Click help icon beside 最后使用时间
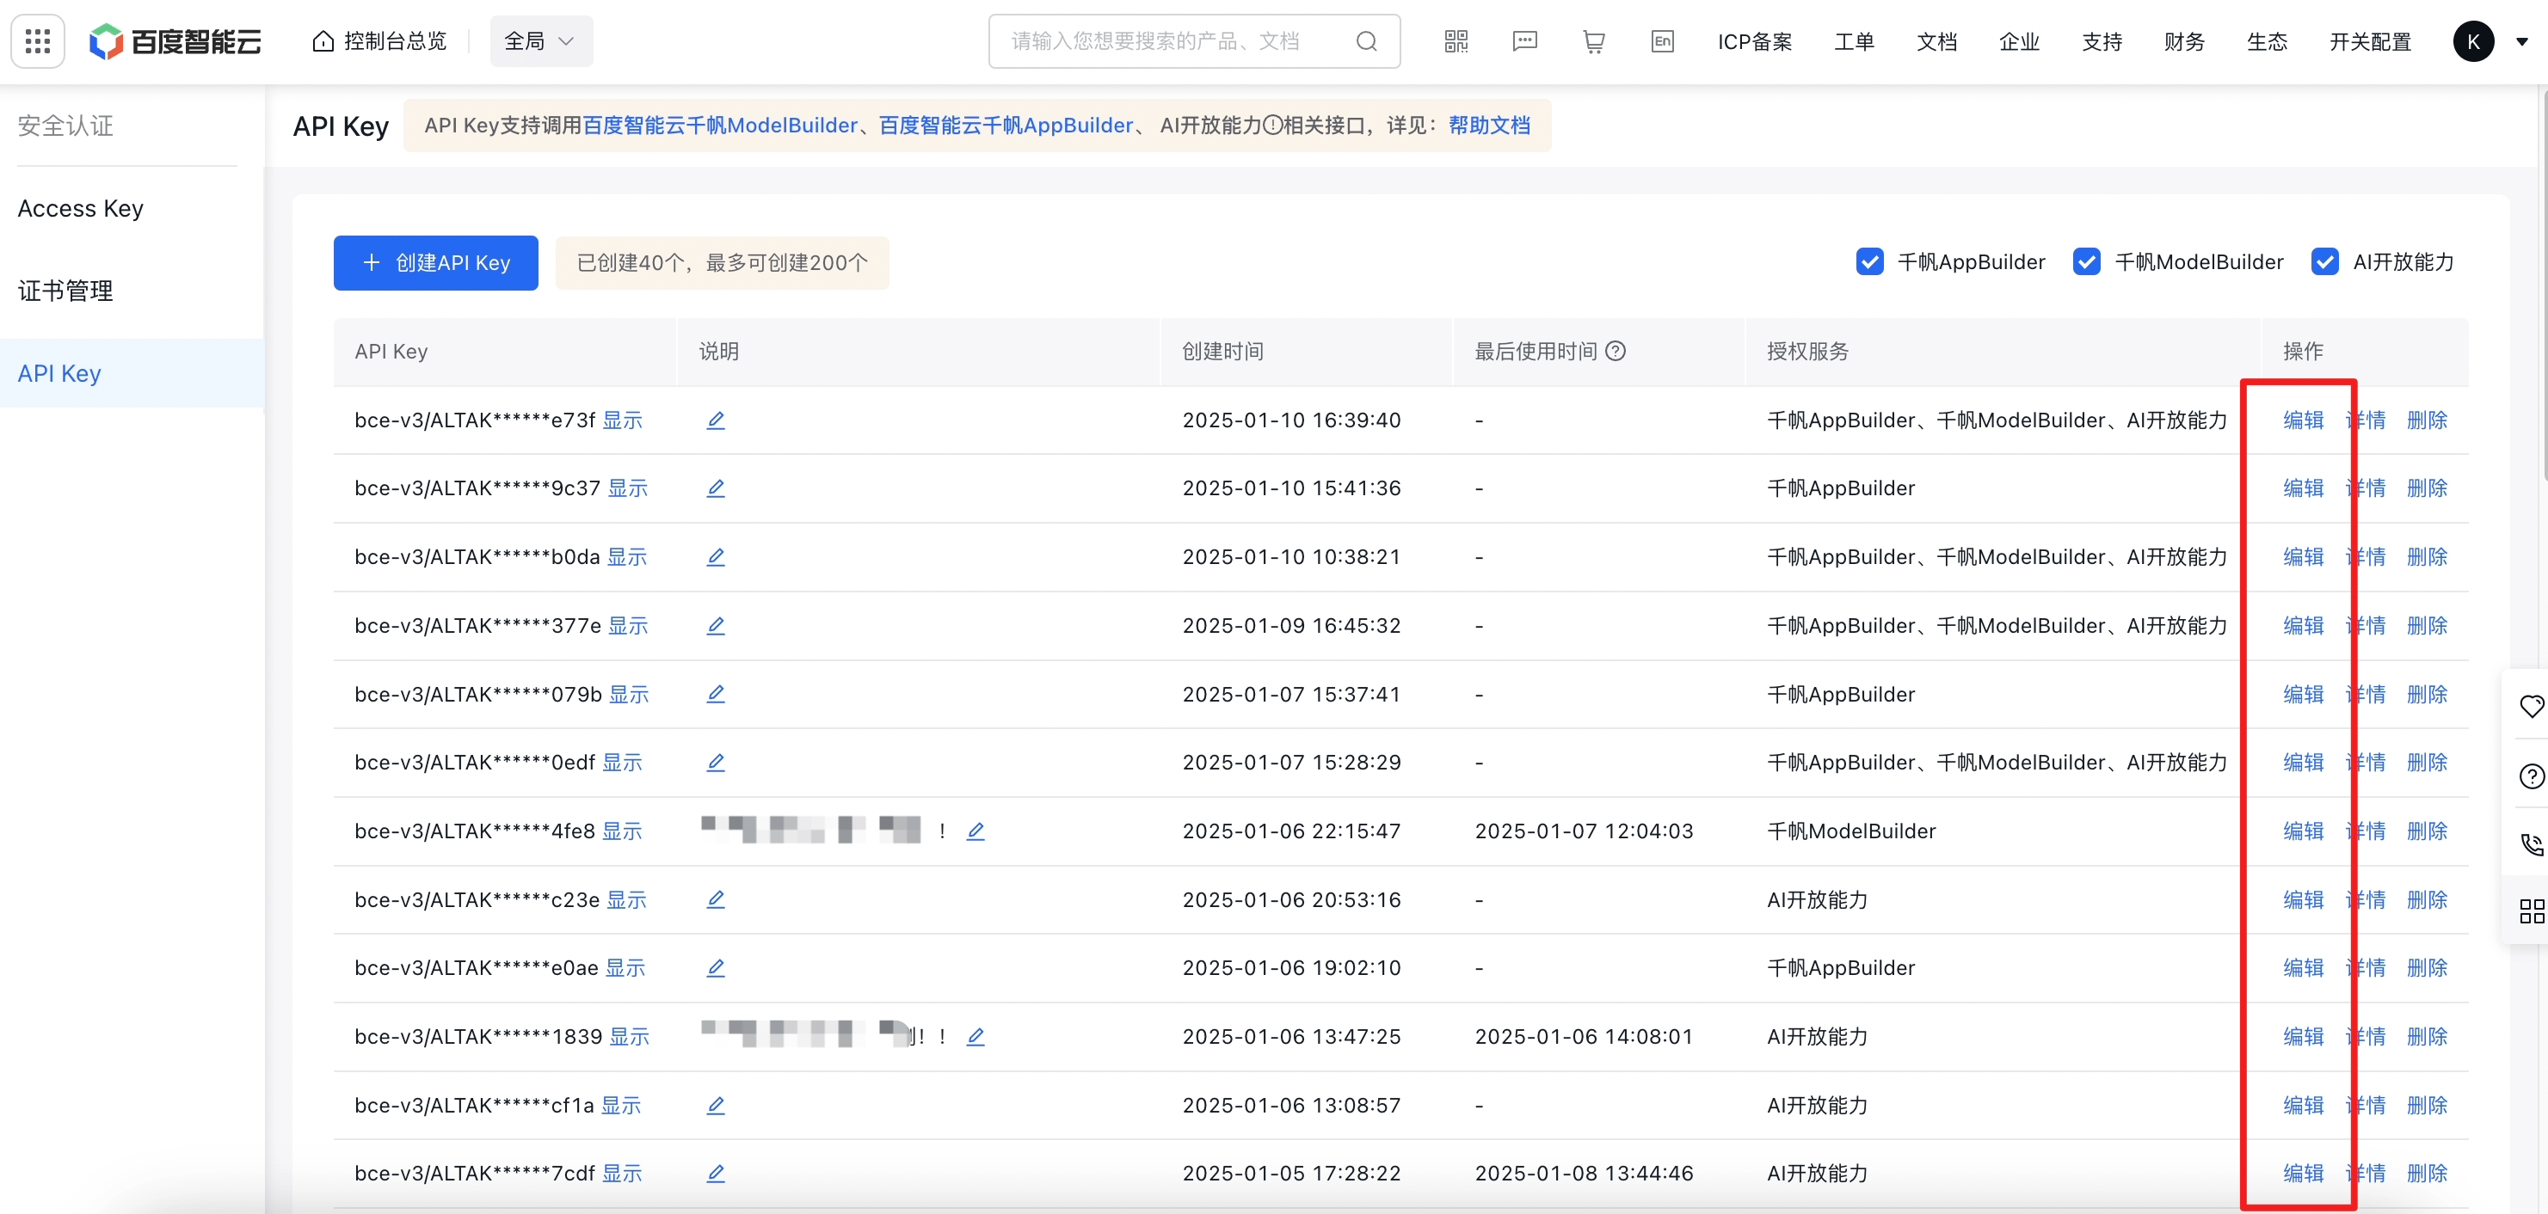This screenshot has width=2548, height=1214. coord(1616,351)
